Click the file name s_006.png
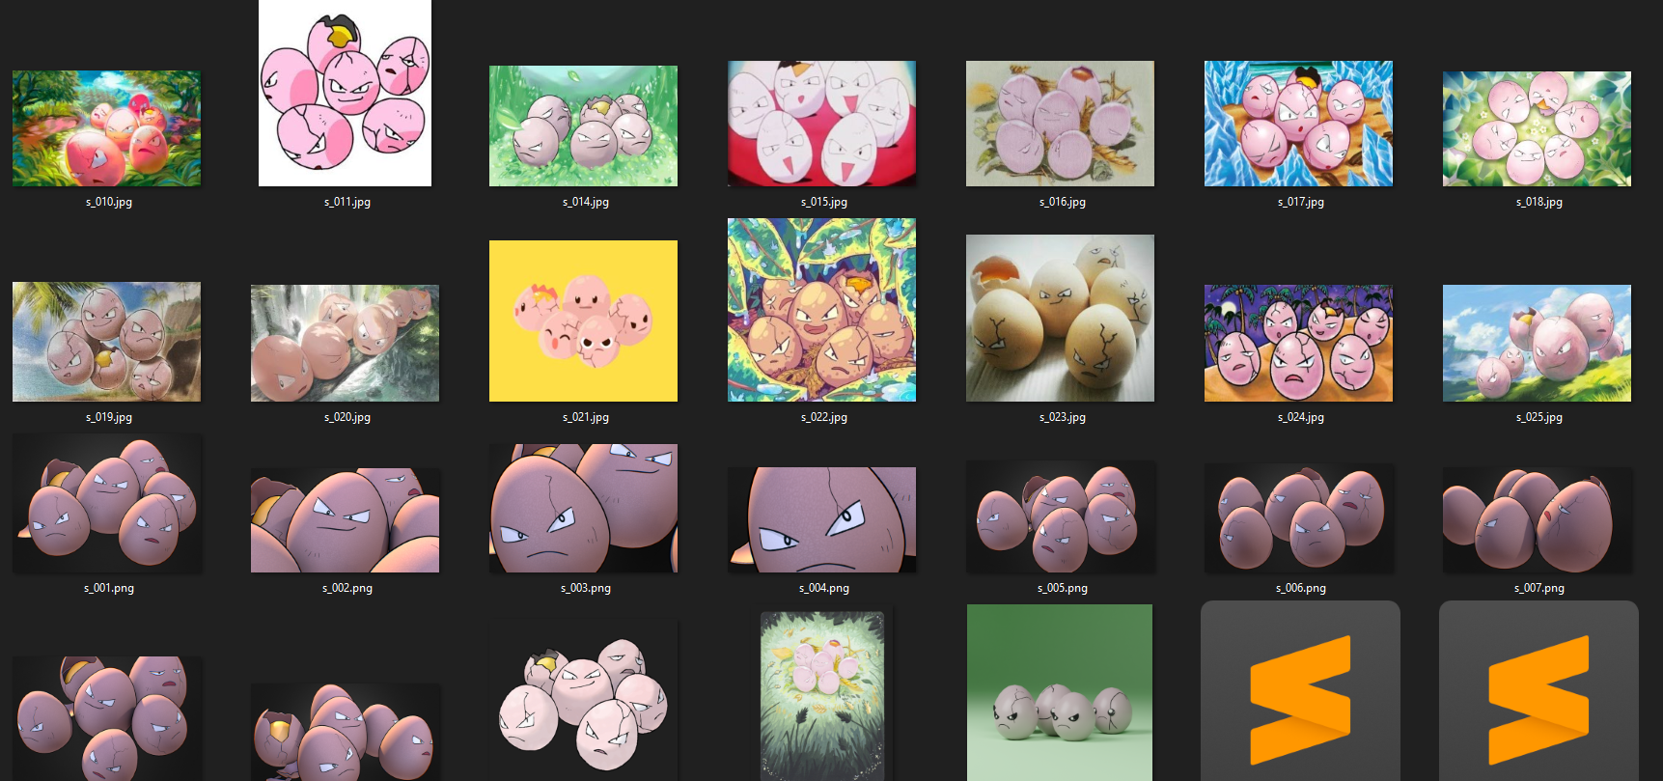 (1301, 588)
